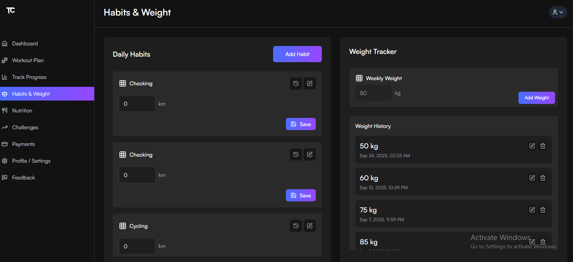
Task: Open the Challenges section
Action: [25, 127]
